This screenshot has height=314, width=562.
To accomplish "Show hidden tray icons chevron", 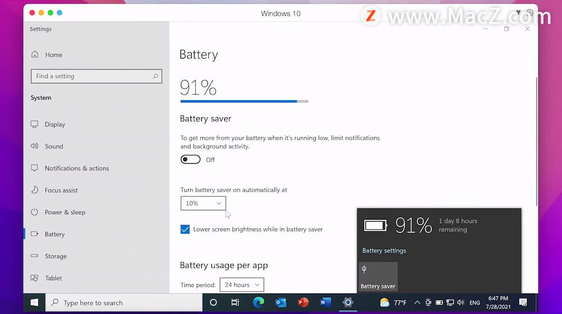I will coord(417,303).
